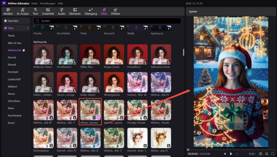Play the preview video

pos(231,154)
